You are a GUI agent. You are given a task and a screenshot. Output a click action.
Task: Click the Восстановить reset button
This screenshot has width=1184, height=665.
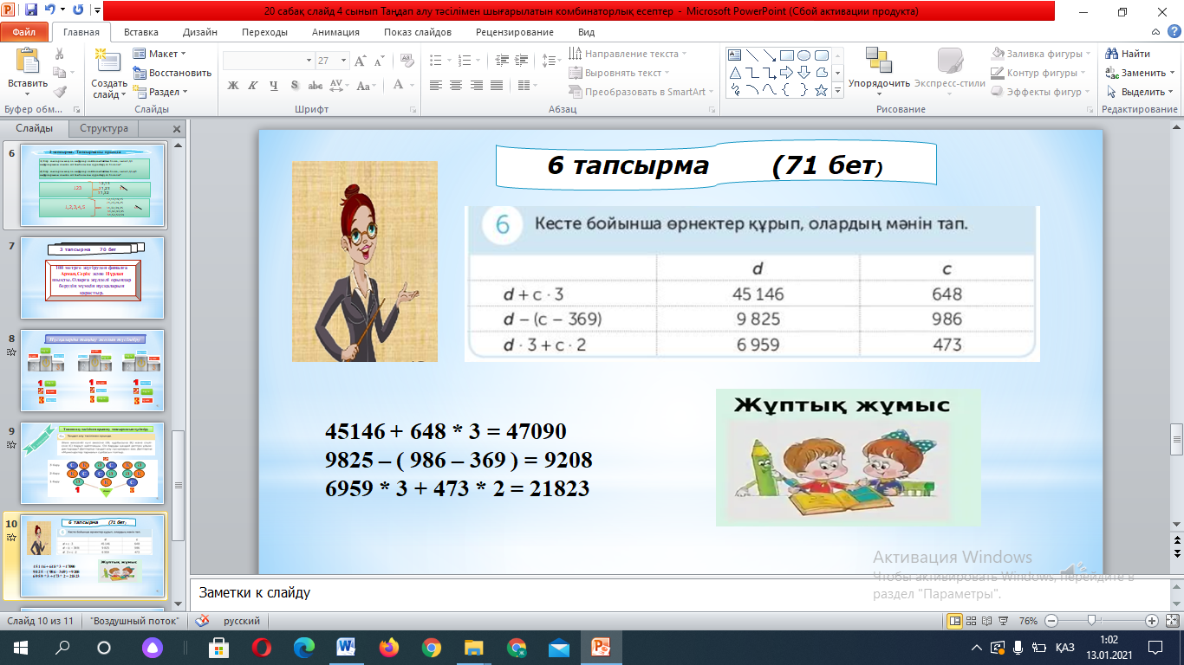coord(172,73)
